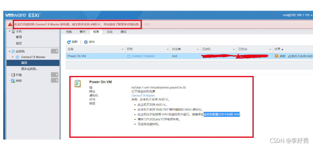Click the 打开该虚拟机电源 description text
Image resolution: width=313 pixels, height=146 pixels.
click(143, 91)
